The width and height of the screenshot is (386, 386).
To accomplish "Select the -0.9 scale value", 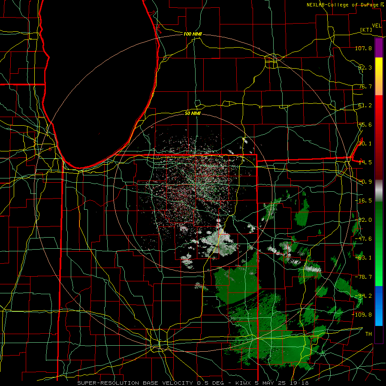I will [x=365, y=182].
